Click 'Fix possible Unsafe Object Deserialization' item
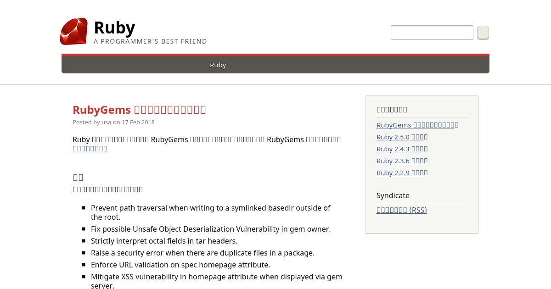 tap(211, 229)
